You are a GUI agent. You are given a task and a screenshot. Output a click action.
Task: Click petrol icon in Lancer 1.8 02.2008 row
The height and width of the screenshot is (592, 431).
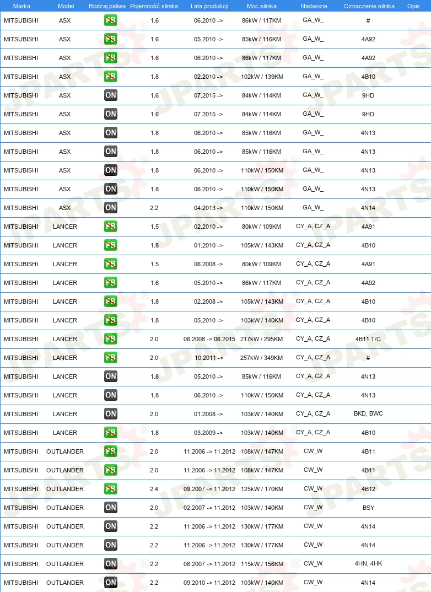111,302
